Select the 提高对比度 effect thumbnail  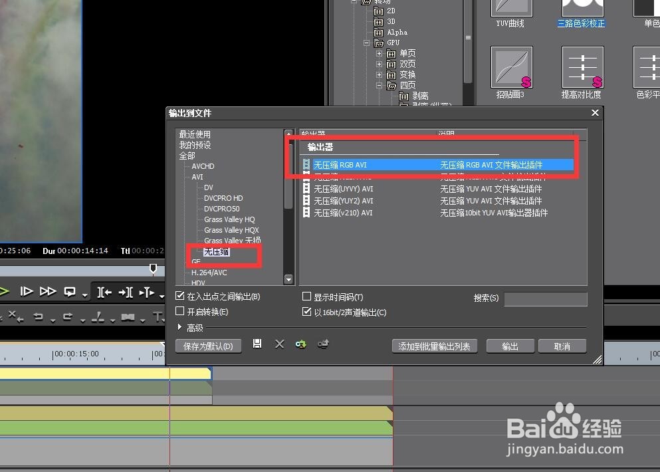pyautogui.click(x=582, y=67)
